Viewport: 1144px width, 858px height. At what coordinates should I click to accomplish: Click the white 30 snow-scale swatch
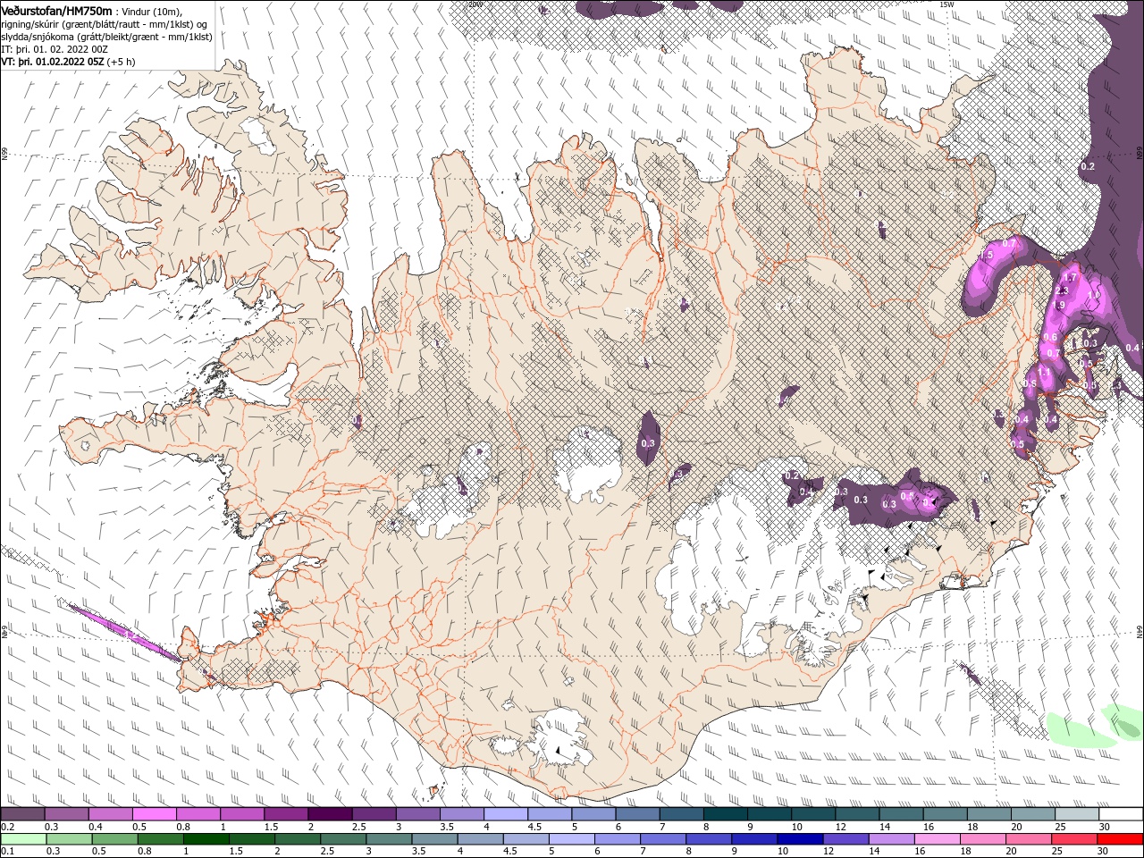pyautogui.click(x=1121, y=814)
